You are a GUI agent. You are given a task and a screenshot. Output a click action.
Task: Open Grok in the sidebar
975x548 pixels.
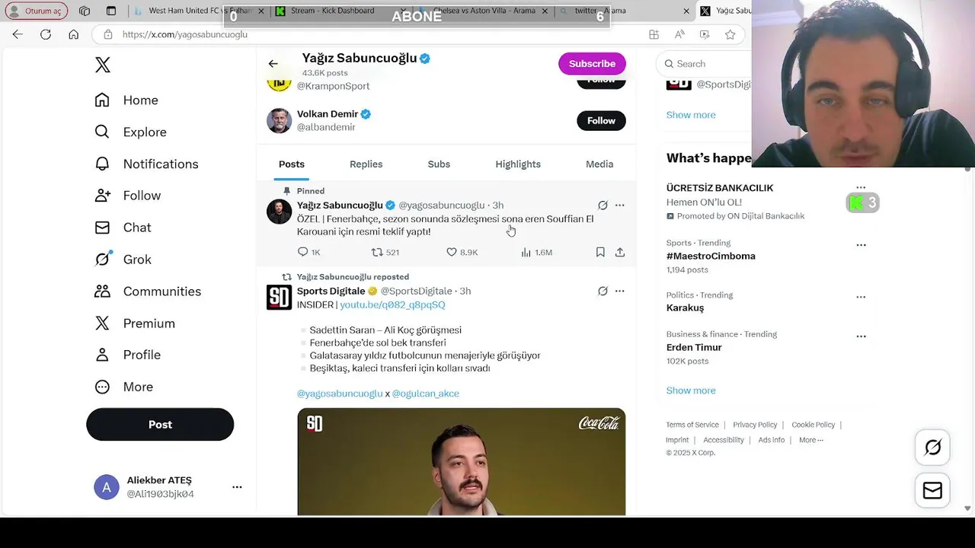coord(123,260)
